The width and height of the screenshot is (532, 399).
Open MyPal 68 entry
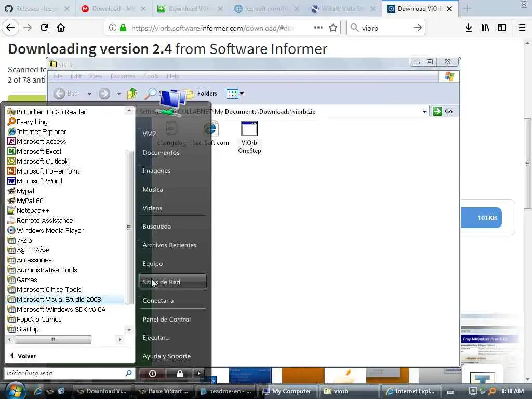26,201
